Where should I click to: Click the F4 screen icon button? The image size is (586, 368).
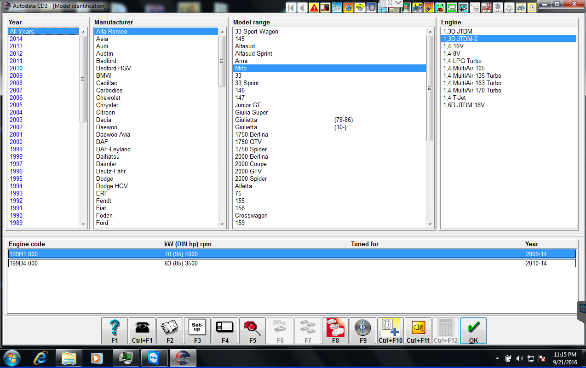pos(225,331)
